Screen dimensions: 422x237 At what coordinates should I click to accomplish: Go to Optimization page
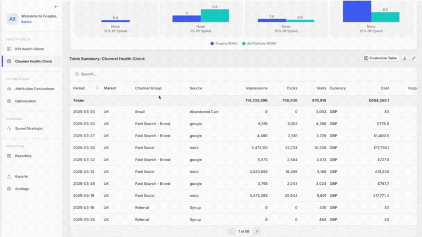[x=26, y=101]
